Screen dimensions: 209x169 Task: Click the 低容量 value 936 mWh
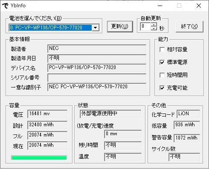(x=187, y=125)
